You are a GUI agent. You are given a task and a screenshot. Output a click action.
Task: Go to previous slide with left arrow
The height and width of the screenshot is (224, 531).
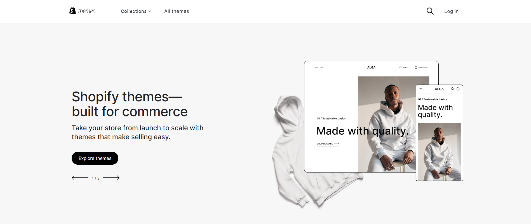[80, 178]
